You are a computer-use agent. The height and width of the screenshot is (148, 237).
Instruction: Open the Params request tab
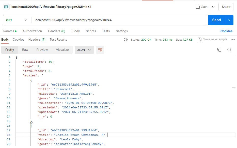(10, 31)
